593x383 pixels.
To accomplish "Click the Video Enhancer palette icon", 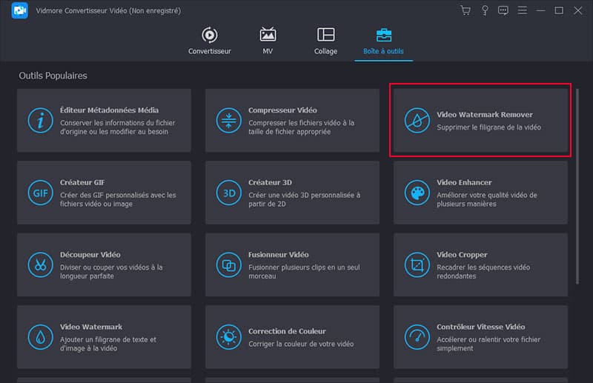I will (x=417, y=193).
